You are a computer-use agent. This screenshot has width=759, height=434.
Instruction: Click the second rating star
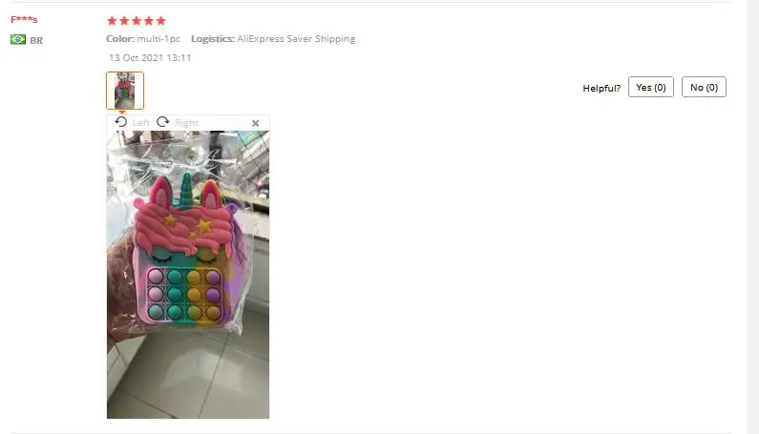(x=124, y=20)
